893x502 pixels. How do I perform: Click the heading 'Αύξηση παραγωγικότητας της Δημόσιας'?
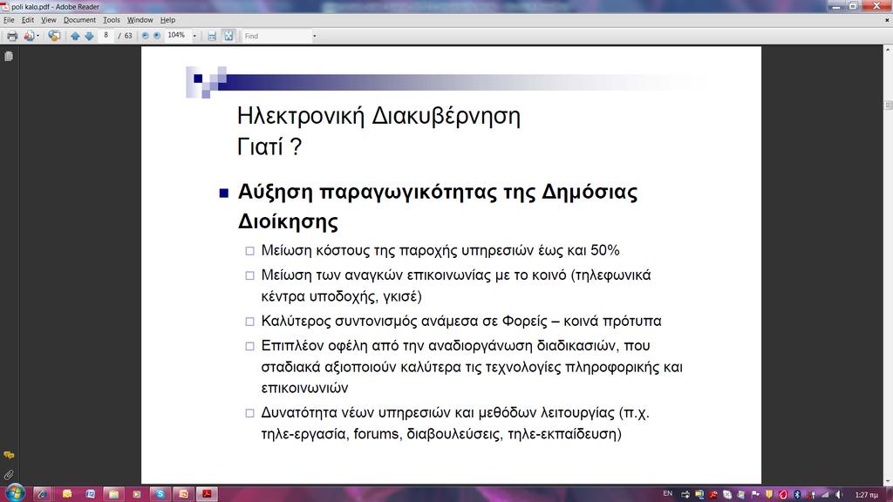(x=438, y=193)
